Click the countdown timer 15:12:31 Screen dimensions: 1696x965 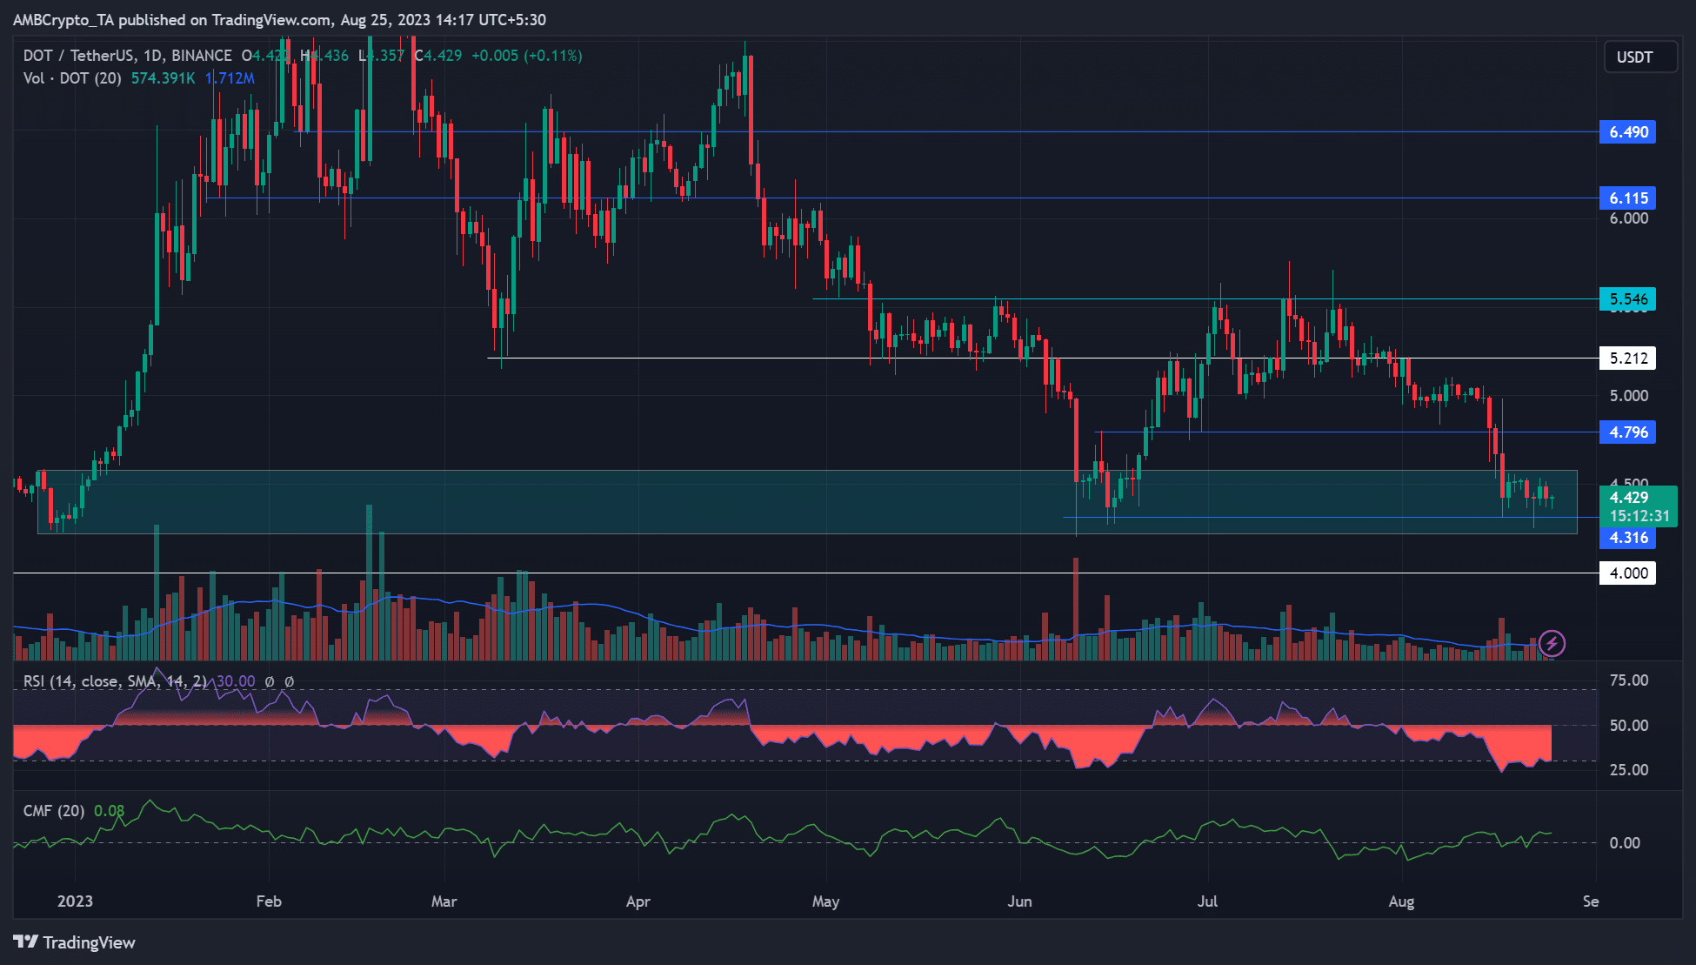(1639, 516)
